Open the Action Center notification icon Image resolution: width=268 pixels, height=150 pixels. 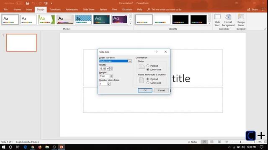[x=261, y=147]
